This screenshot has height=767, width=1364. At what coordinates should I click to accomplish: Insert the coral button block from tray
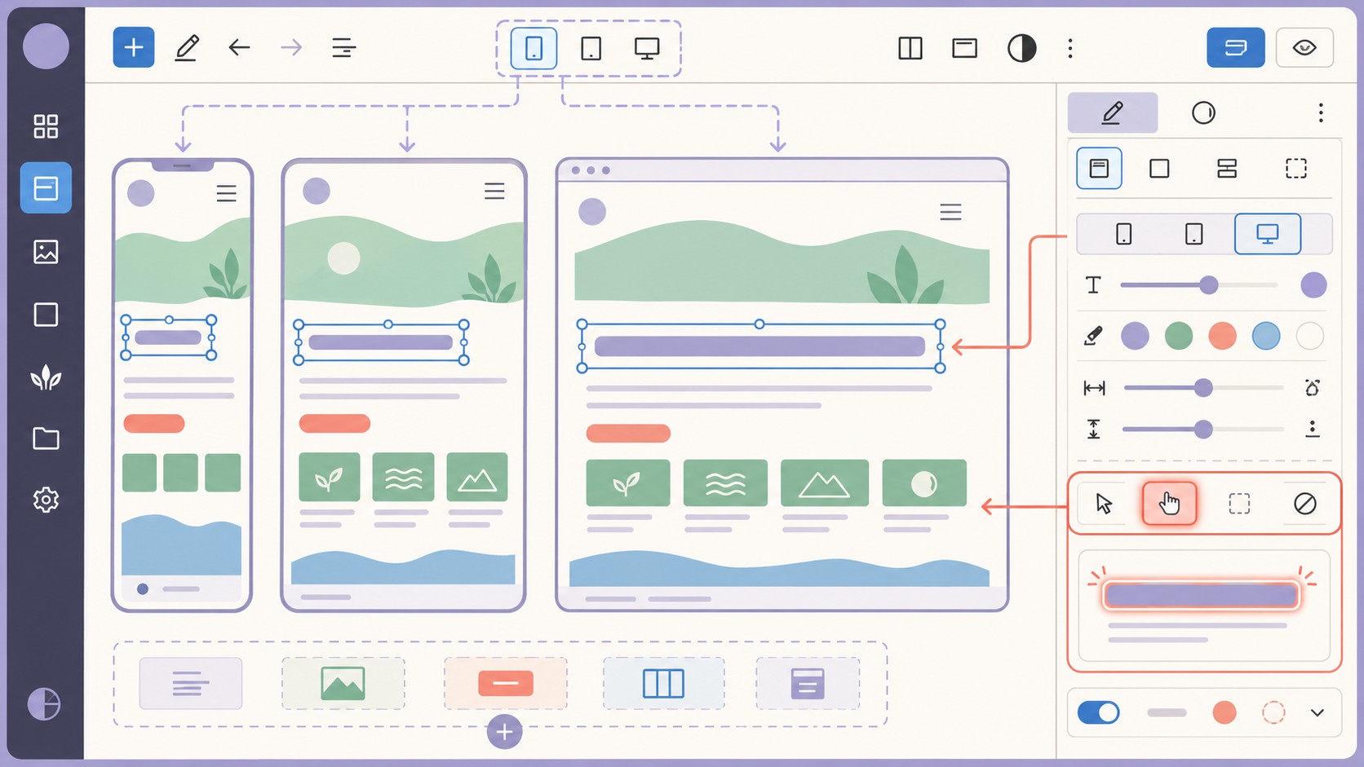[x=506, y=683]
